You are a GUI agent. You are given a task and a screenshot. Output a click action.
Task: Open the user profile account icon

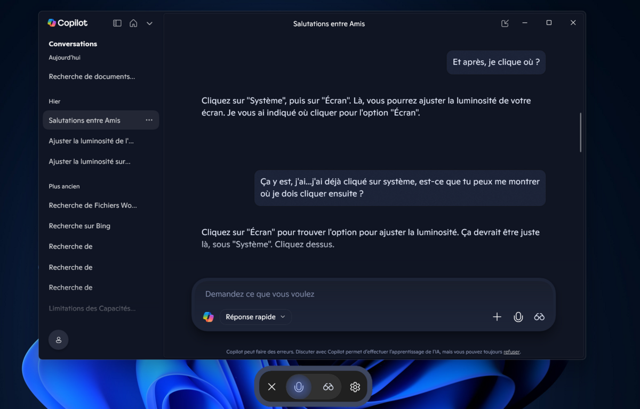(59, 340)
